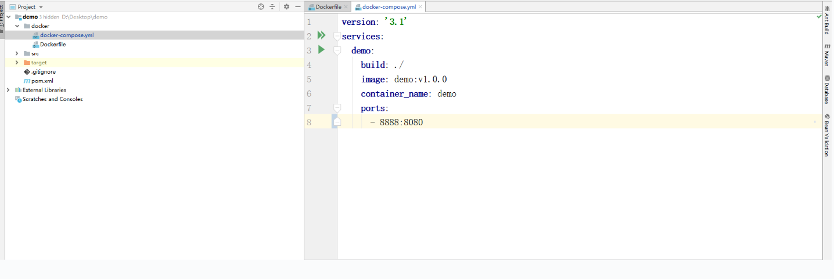834x279 pixels.
Task: Select the docker-compose.yml editor tab
Action: (x=389, y=7)
